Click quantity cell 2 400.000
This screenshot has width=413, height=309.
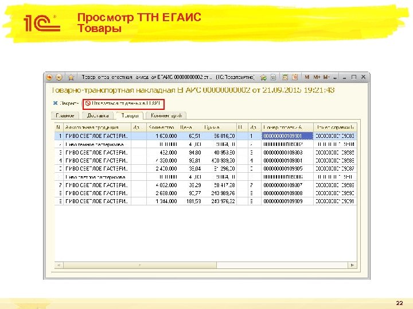click(162, 169)
